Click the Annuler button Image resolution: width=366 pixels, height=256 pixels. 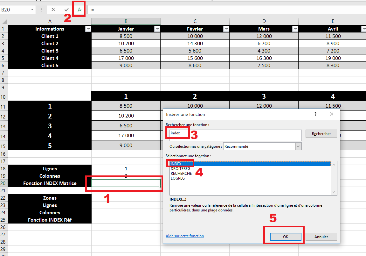click(321, 237)
